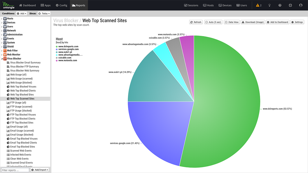Click the text icon for Virus Blocker Email Summary
The image size is (308, 173).
coord(8,63)
